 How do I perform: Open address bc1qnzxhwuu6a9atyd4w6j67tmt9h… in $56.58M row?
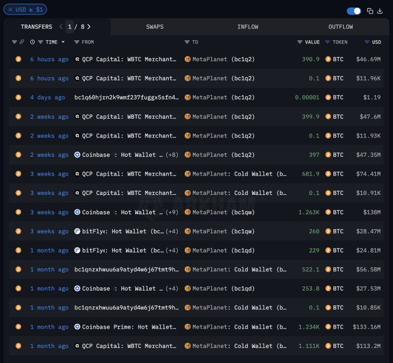[127, 269]
